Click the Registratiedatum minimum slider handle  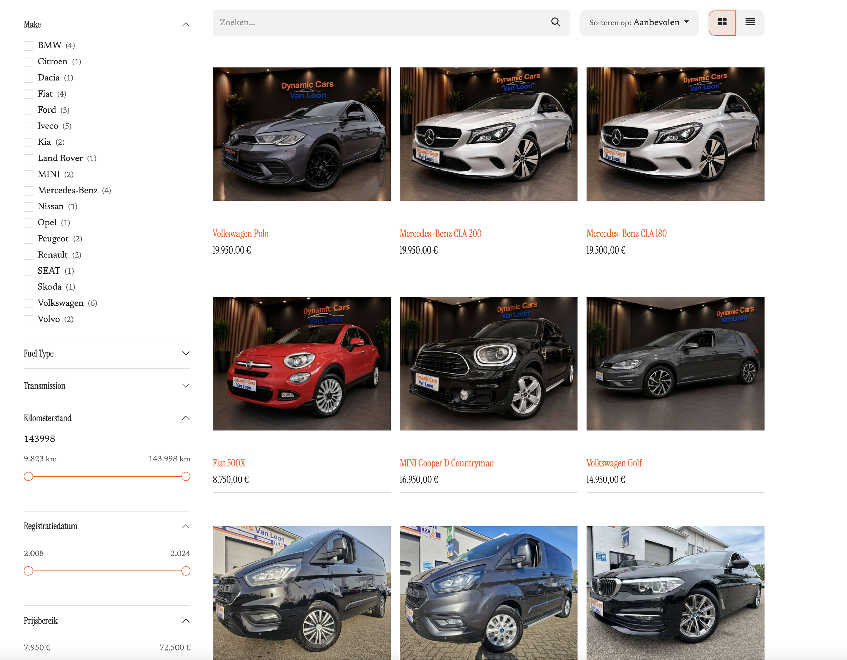(x=28, y=571)
